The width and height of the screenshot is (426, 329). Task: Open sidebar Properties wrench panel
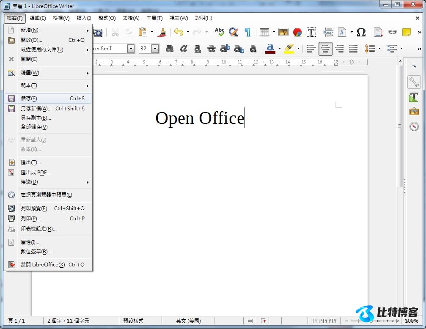pos(414,82)
